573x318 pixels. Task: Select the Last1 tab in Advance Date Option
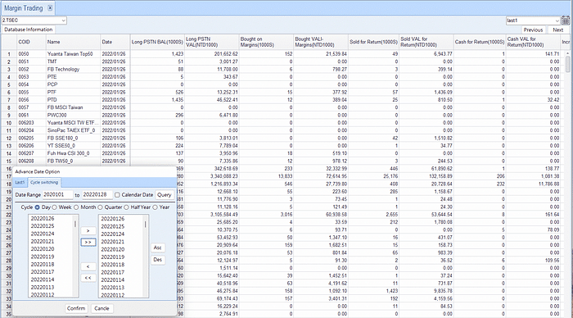click(20, 182)
